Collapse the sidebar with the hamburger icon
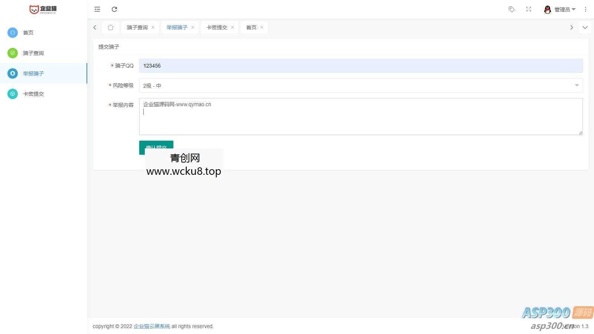The height and width of the screenshot is (334, 594). (97, 9)
